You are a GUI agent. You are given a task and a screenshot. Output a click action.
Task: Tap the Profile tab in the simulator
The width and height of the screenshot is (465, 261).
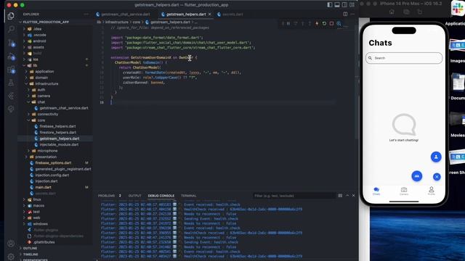point(431,191)
